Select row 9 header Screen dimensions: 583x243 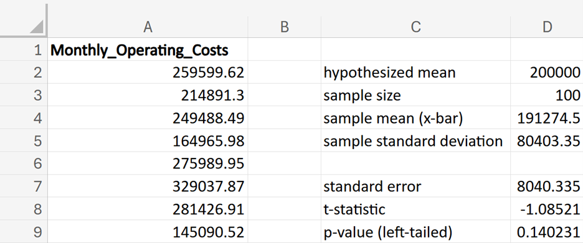24,232
